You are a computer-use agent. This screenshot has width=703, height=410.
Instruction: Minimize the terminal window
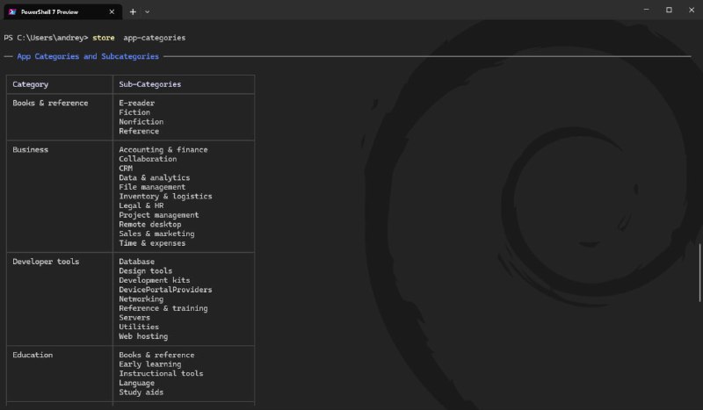pyautogui.click(x=646, y=10)
